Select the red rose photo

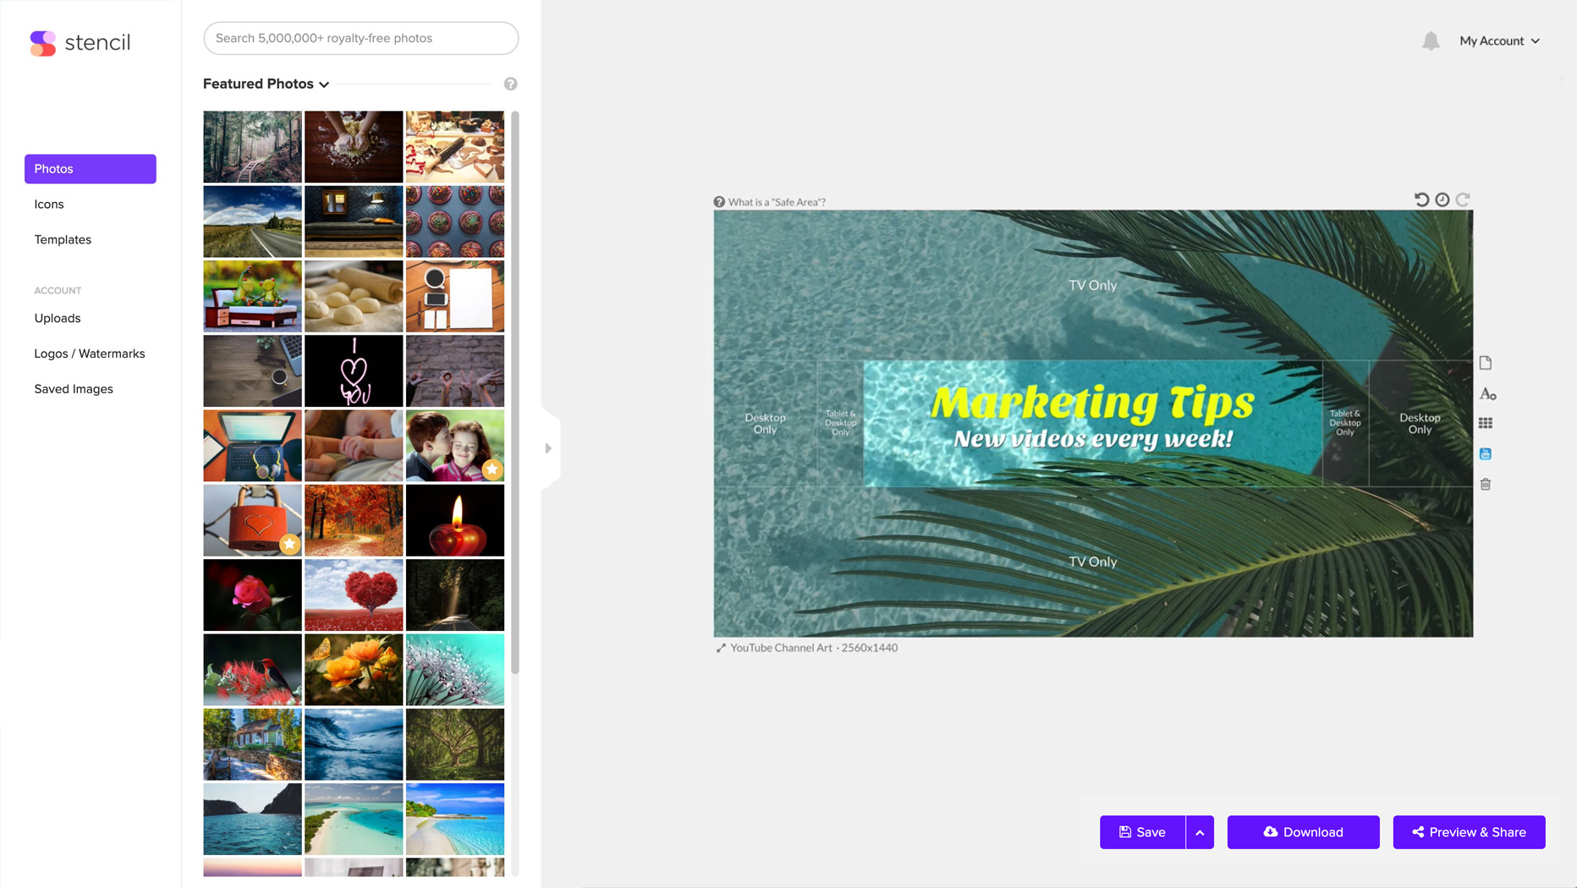point(252,595)
